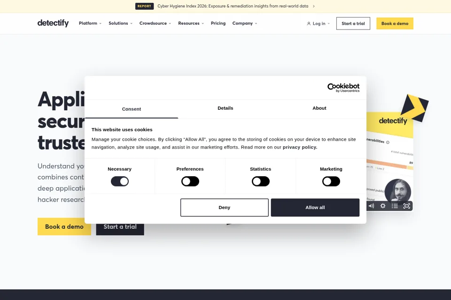This screenshot has height=300, width=451.
Task: Enable the Statistics cookies switch
Action: pos(261,181)
